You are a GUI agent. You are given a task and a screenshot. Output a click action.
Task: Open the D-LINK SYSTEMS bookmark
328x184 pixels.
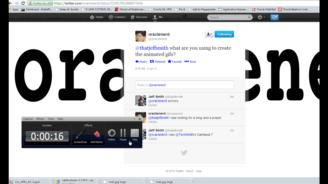click(97, 9)
